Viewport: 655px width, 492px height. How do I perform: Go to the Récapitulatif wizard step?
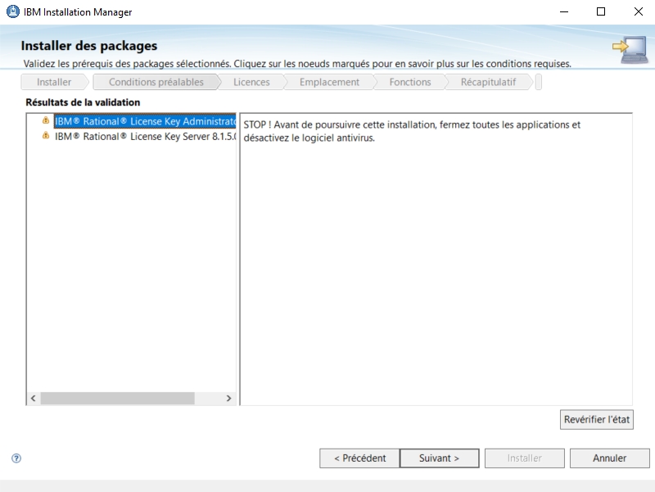pyautogui.click(x=488, y=82)
